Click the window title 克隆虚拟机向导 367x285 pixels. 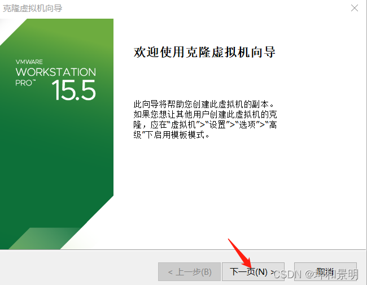point(33,8)
